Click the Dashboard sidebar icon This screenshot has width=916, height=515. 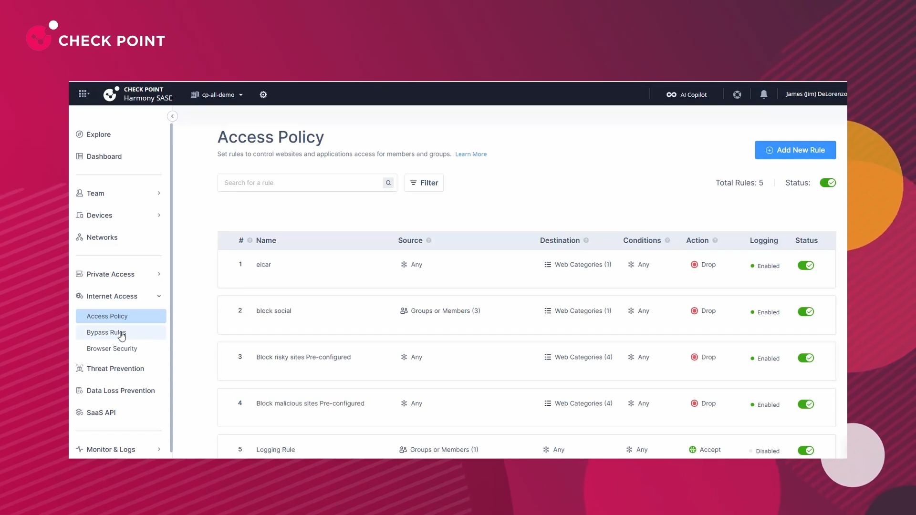(80, 156)
